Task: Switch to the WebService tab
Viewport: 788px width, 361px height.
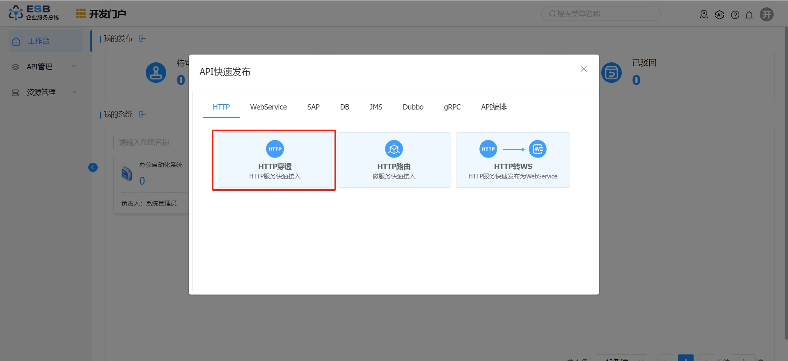Action: tap(268, 107)
